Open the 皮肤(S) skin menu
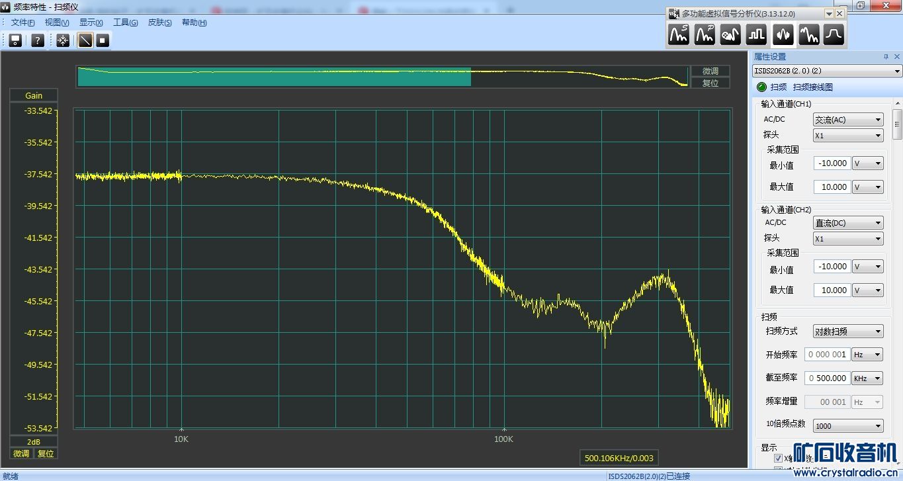This screenshot has width=903, height=481. pos(159,22)
